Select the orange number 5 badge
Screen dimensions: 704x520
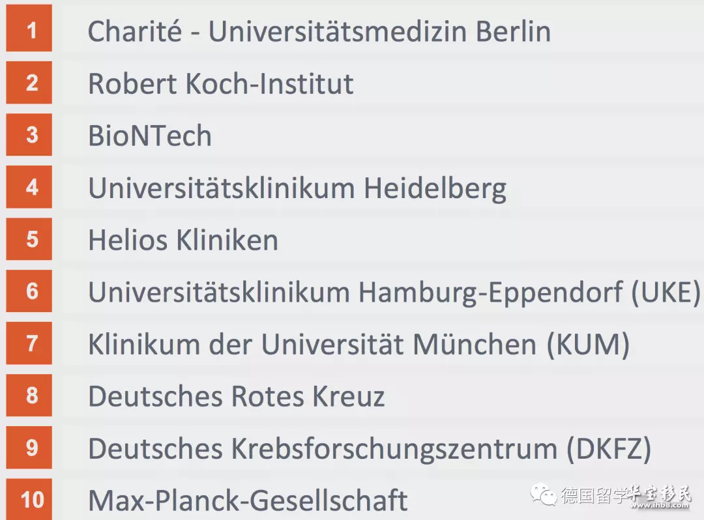pyautogui.click(x=29, y=239)
